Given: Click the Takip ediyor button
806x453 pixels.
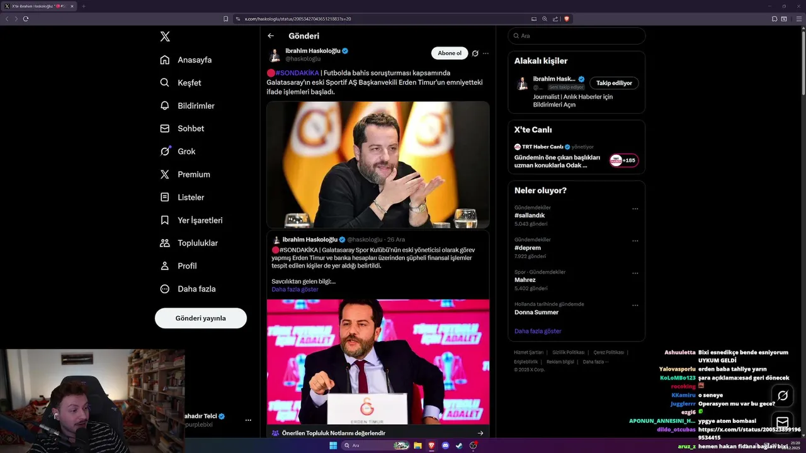Looking at the screenshot, I should point(614,83).
